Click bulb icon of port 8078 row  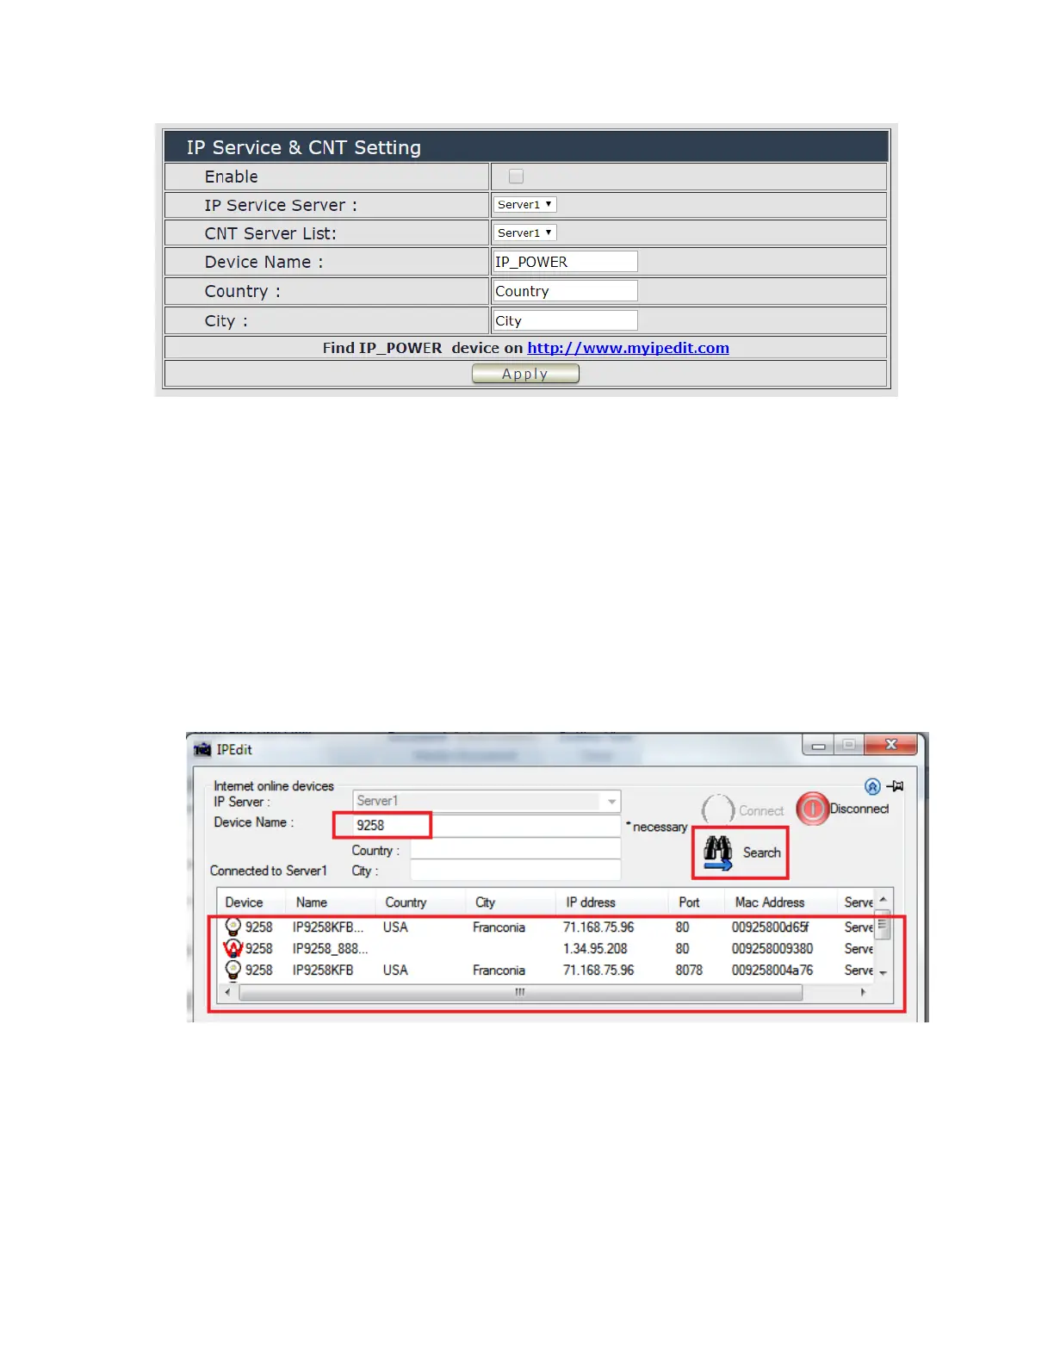click(232, 970)
